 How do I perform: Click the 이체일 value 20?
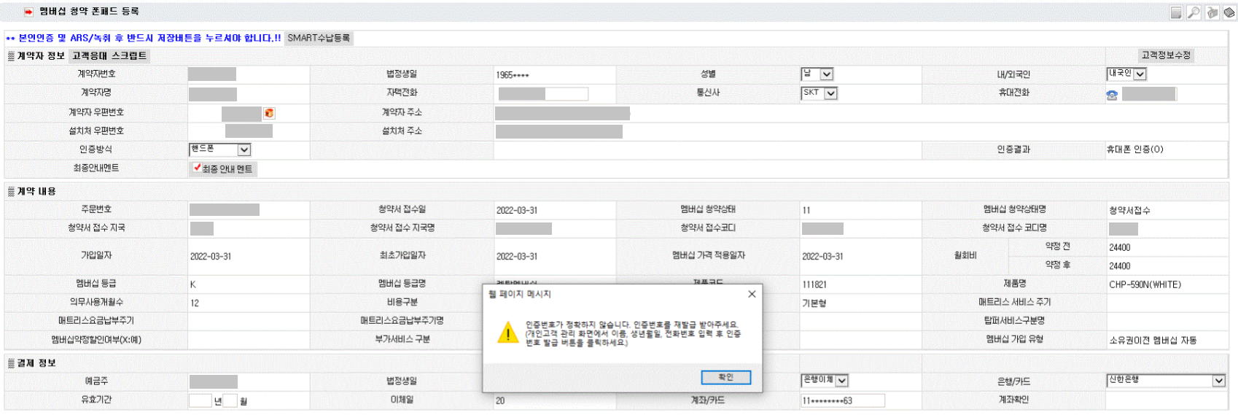coord(500,400)
